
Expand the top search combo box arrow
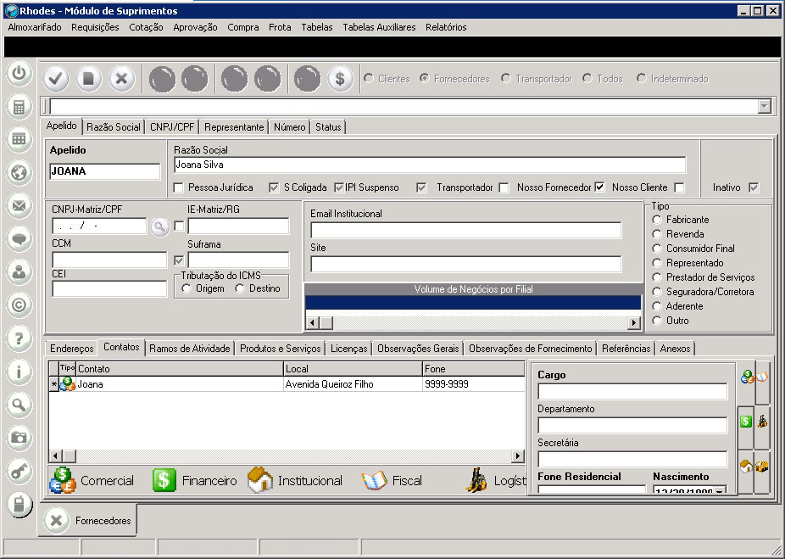pyautogui.click(x=764, y=106)
